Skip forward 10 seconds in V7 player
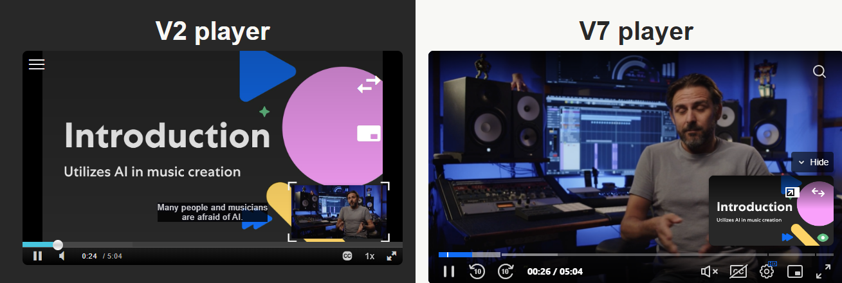Image resolution: width=842 pixels, height=283 pixels. click(x=506, y=271)
